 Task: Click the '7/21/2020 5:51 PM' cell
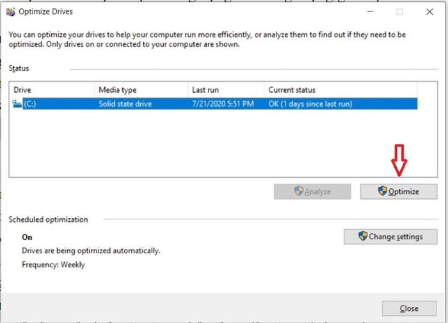(x=223, y=104)
